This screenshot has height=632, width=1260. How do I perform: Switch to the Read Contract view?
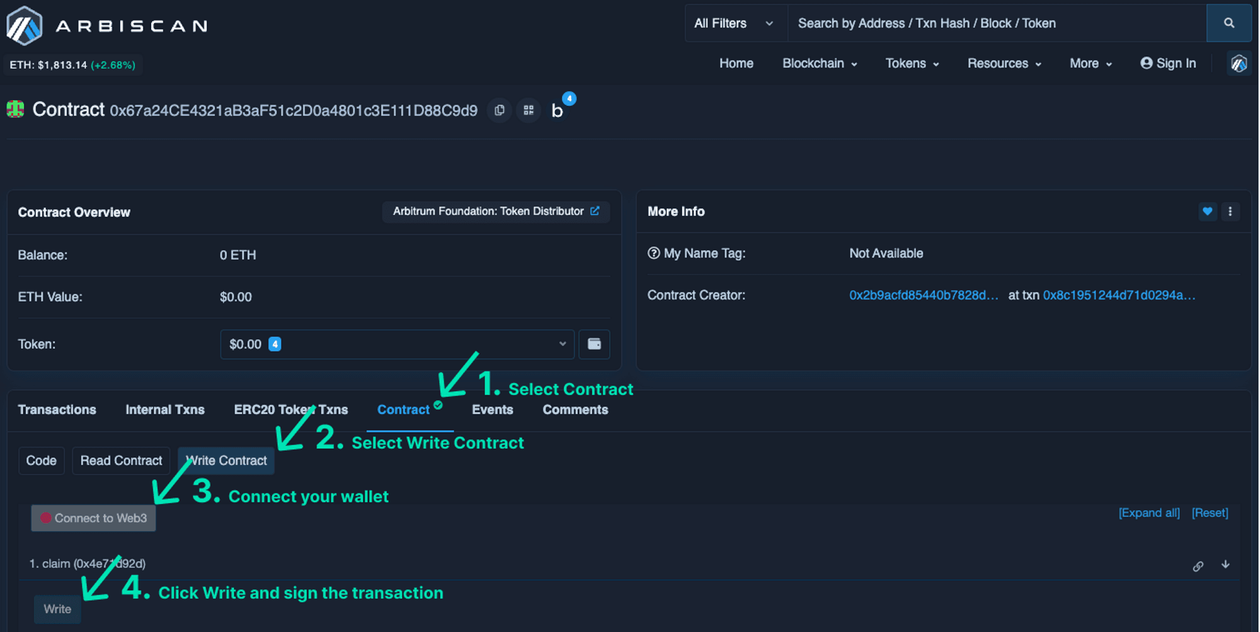[x=121, y=461]
